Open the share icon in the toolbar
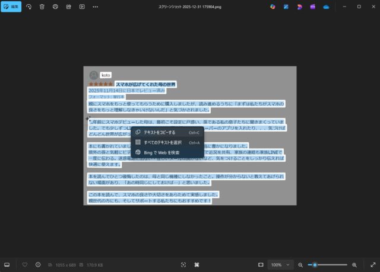Screen dimensions: 380x272 click(68, 7)
